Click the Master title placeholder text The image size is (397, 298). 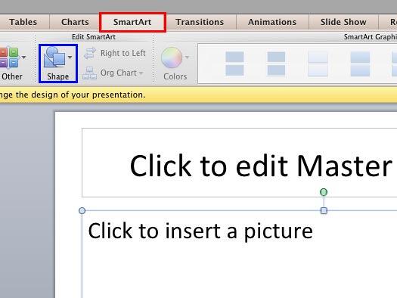[x=261, y=166]
